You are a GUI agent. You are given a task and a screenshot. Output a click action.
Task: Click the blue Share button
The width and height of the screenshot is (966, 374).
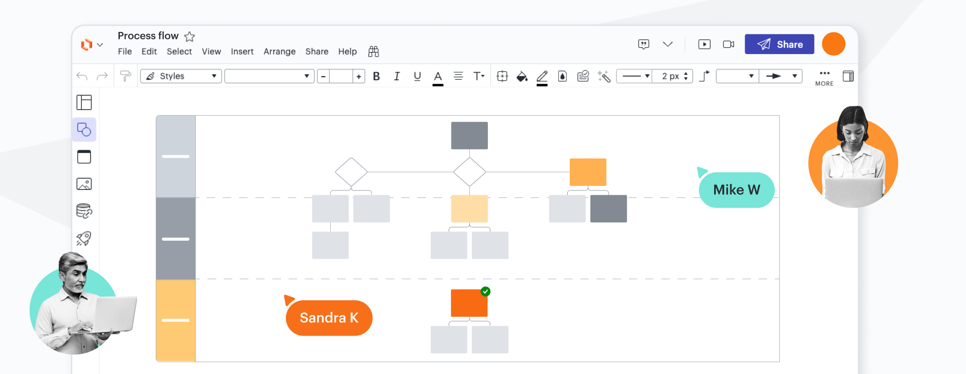click(x=779, y=44)
